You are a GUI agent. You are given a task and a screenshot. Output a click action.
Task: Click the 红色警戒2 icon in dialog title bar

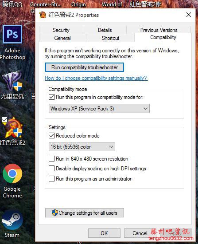click(43, 15)
